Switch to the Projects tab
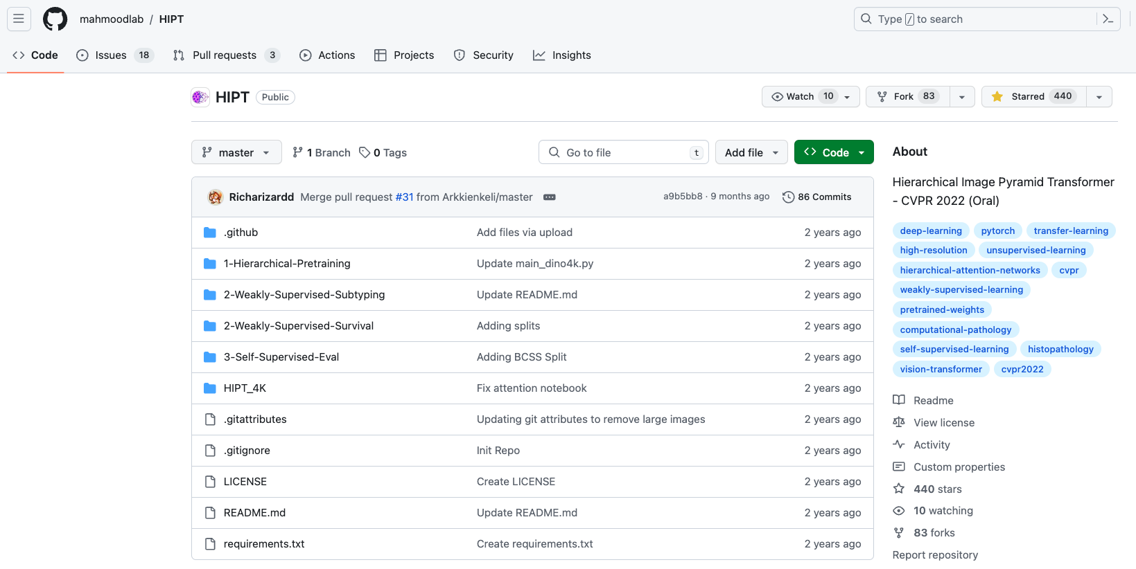The image size is (1136, 569). pos(404,55)
